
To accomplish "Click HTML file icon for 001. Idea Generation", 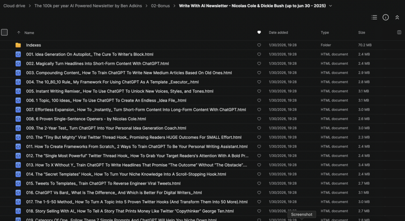I will coord(18,55).
